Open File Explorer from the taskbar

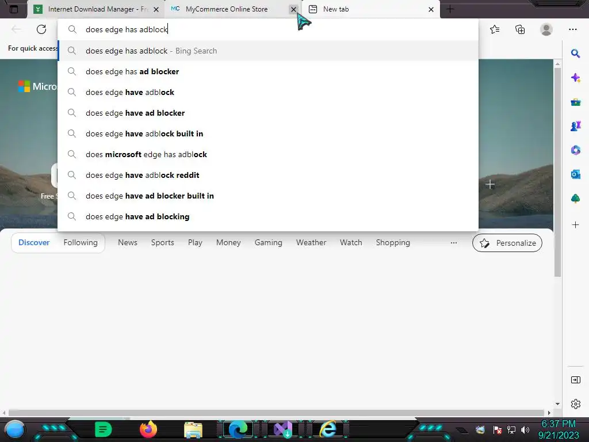pos(193,430)
